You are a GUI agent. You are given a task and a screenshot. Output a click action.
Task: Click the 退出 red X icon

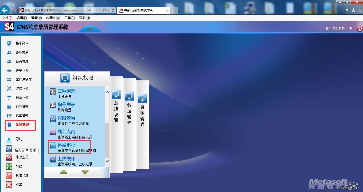click(x=9, y=184)
